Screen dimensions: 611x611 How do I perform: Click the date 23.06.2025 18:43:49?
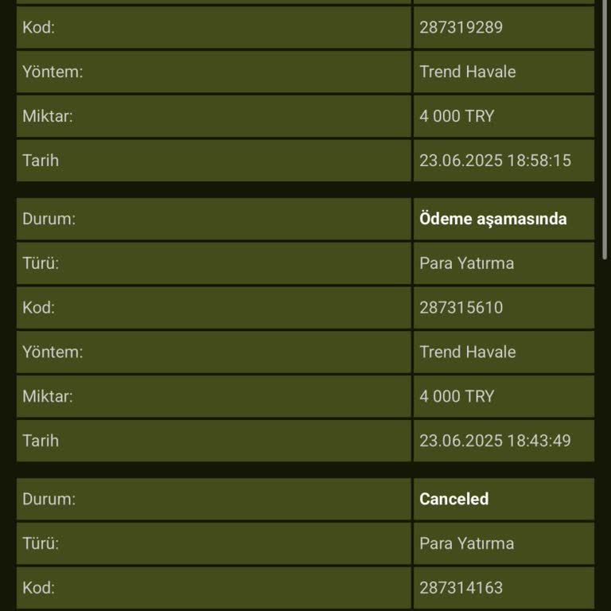495,441
